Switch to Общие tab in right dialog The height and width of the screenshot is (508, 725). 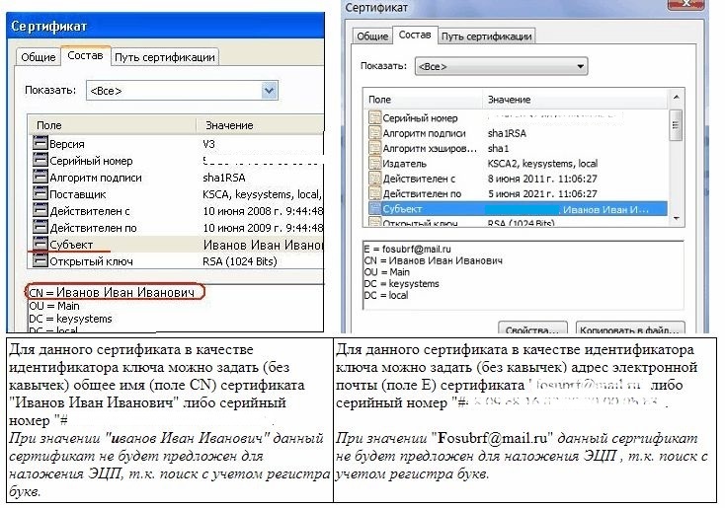coord(372,36)
